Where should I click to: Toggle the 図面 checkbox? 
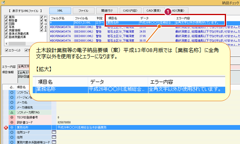click(6, 23)
